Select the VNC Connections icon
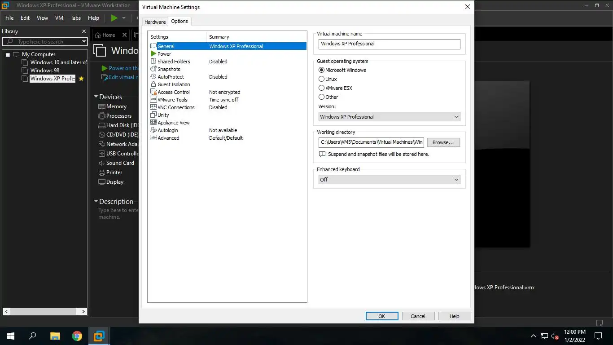Screen dimensions: 613x345 [x=153, y=107]
